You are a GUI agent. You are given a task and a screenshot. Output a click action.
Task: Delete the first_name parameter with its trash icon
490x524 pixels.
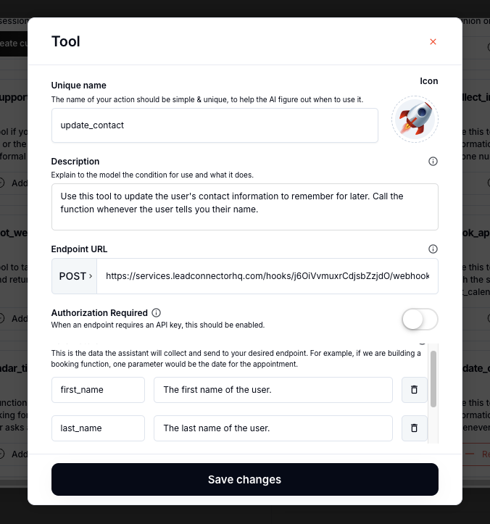tap(414, 390)
